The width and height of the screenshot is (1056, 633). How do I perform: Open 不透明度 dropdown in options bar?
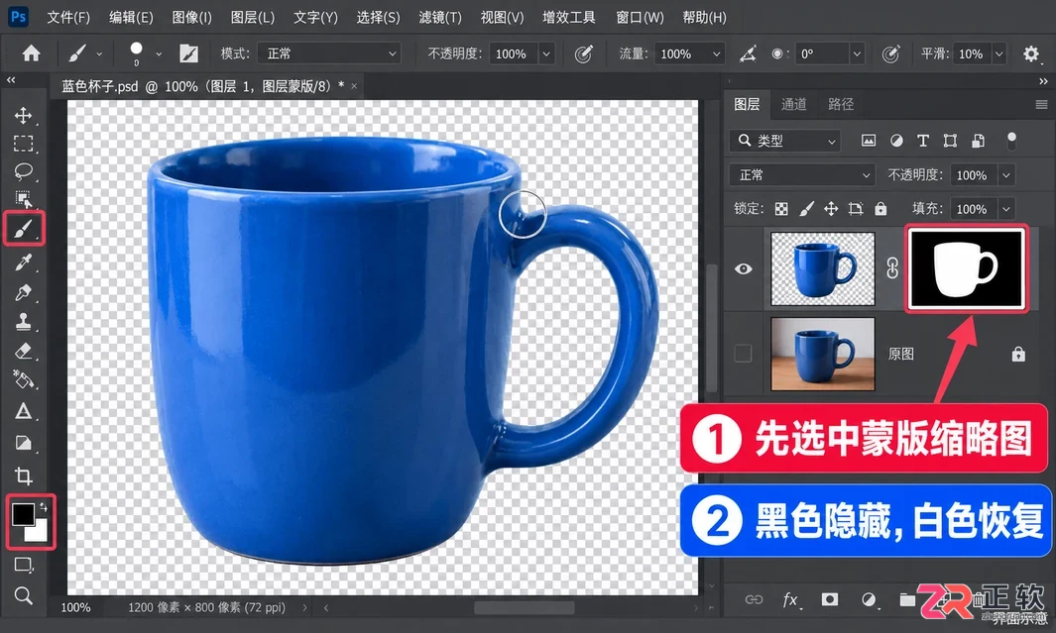(547, 53)
